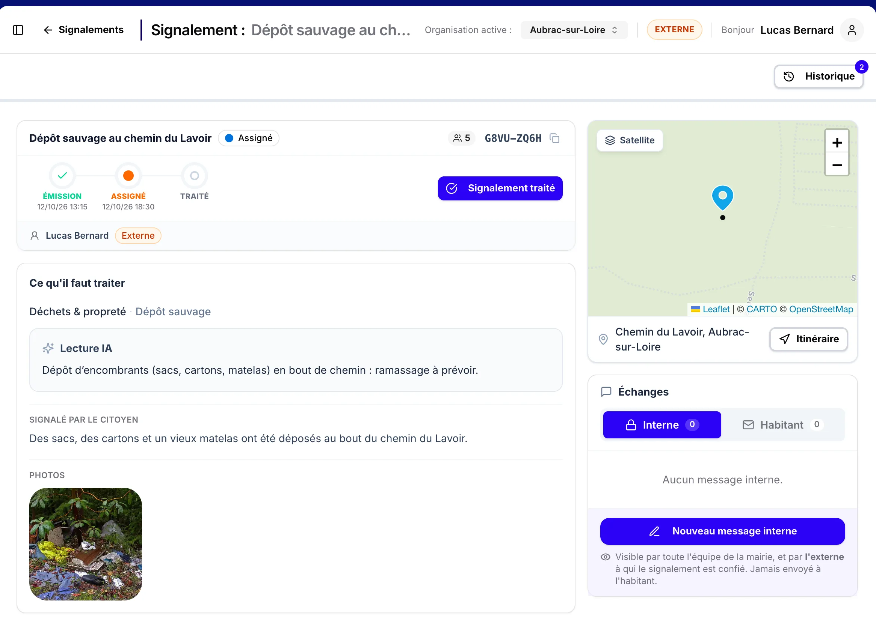
Task: Open the Aubrac-sur-Loire organisation selector
Action: (x=574, y=30)
